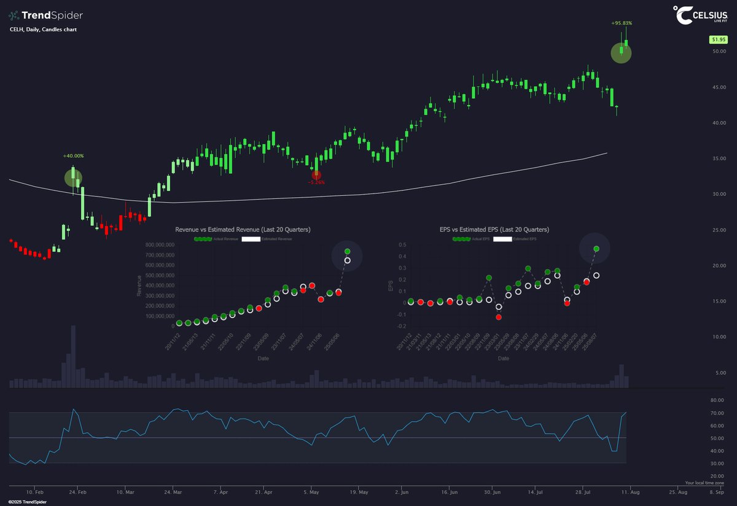Click the '2. Jun' date label

[x=402, y=492]
